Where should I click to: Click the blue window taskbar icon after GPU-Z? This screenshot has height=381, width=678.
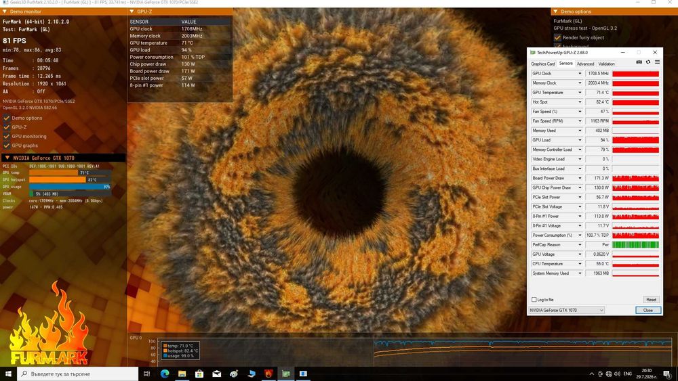[303, 374]
